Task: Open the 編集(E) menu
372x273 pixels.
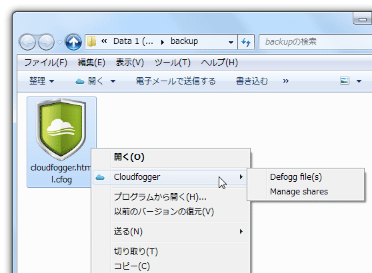Action: (91, 63)
